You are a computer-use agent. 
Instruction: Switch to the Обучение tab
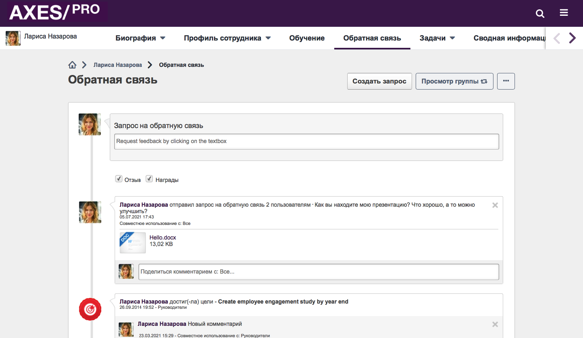pos(307,38)
